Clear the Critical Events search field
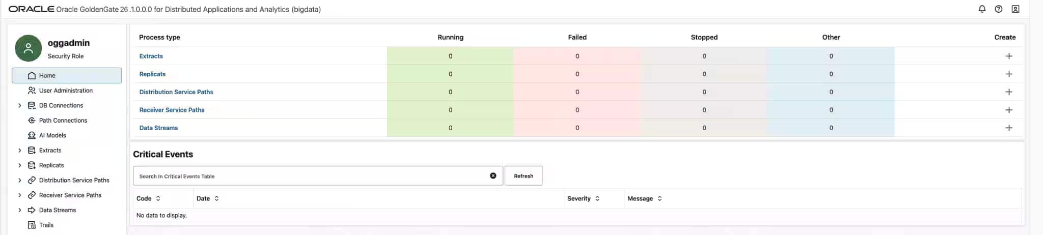The width and height of the screenshot is (1043, 235). [x=493, y=175]
